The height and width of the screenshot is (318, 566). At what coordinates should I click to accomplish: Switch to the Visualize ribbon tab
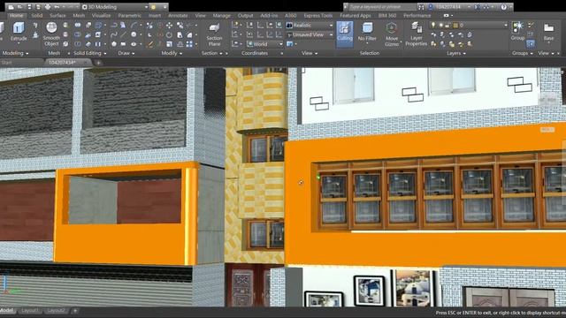(101, 16)
